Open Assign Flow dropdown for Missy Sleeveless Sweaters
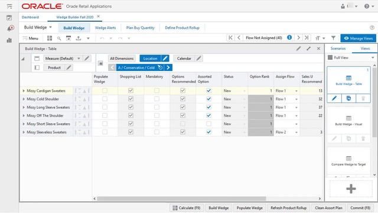The image size is (378, 213). tap(296, 133)
